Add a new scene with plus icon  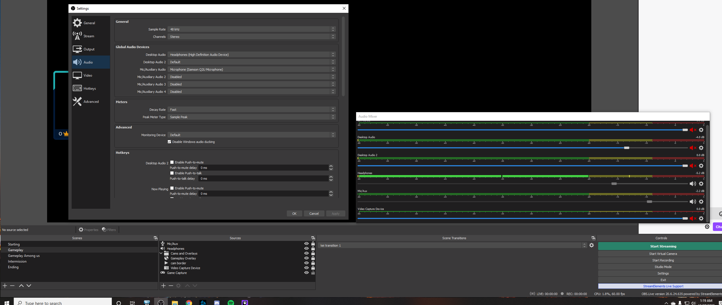pos(5,286)
